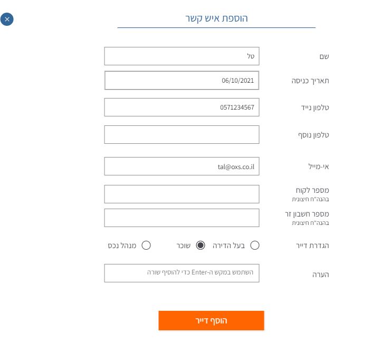
Task: Click the אי-מייל email field
Action: 181,166
